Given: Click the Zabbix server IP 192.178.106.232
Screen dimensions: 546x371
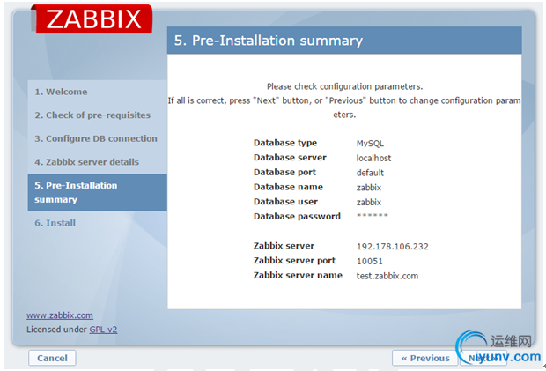Looking at the screenshot, I should (393, 247).
